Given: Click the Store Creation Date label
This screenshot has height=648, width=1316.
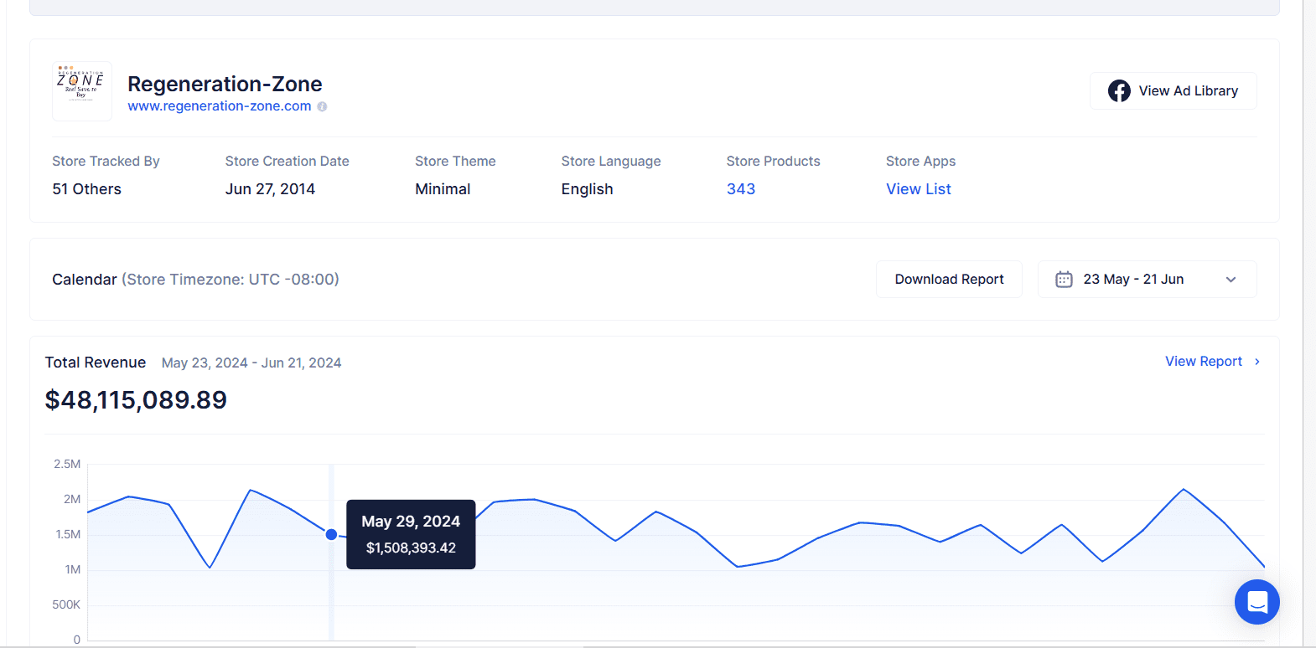Looking at the screenshot, I should tap(287, 162).
